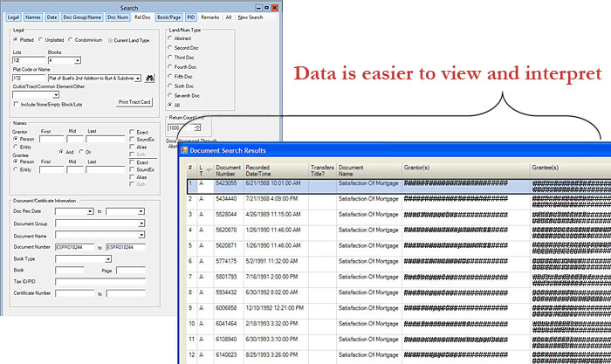Expand the Document Name dropdown
Viewport: 611px width, 364px height.
[x=141, y=235]
